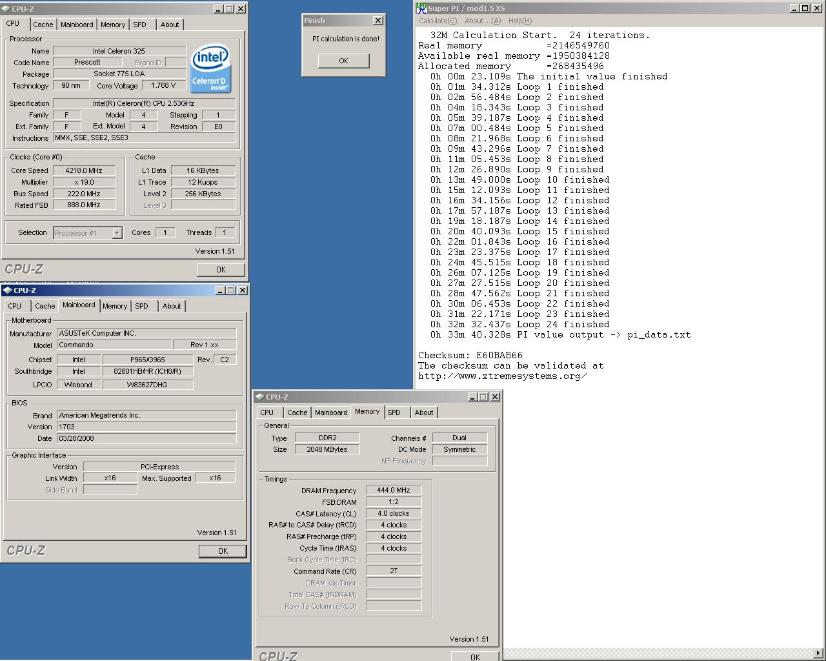Click the DRAM Frequency 444.0 MHz field
This screenshot has width=826, height=661.
tap(394, 490)
